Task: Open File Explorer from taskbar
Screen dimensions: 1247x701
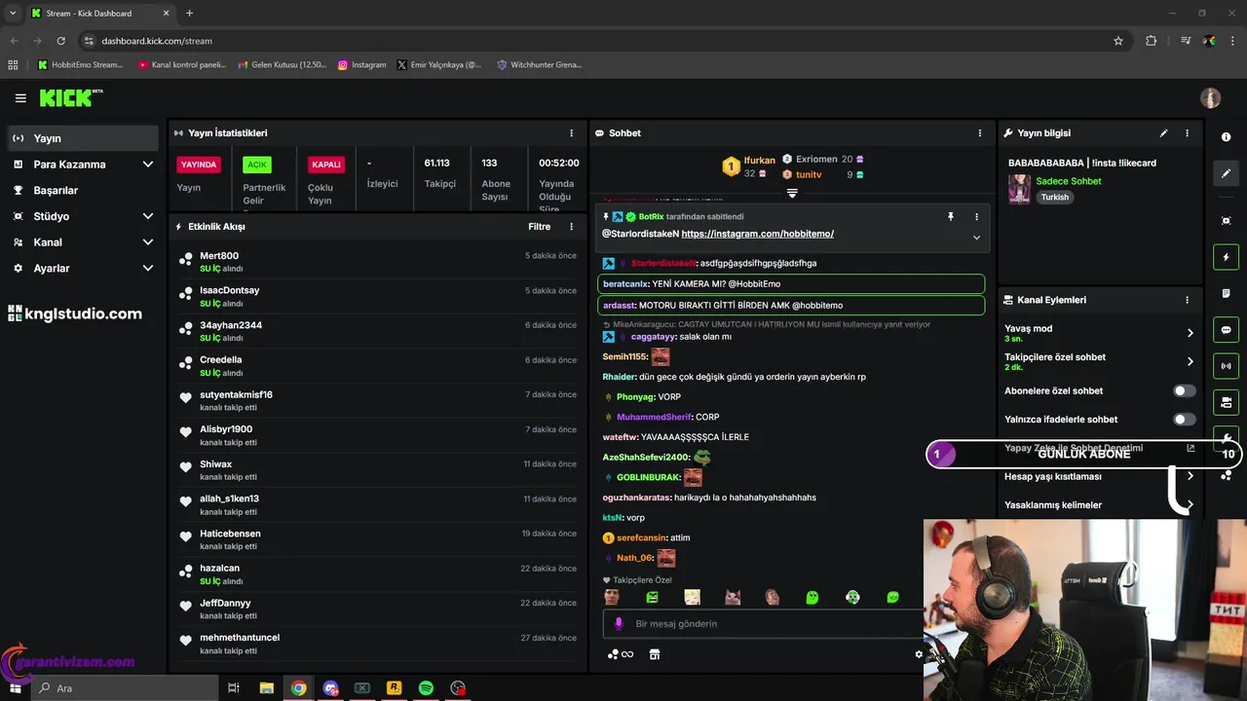Action: [x=266, y=688]
